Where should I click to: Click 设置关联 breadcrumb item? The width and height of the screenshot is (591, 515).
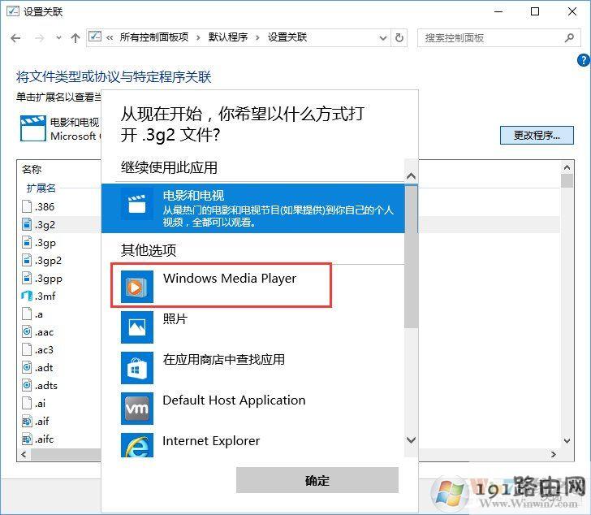(287, 37)
